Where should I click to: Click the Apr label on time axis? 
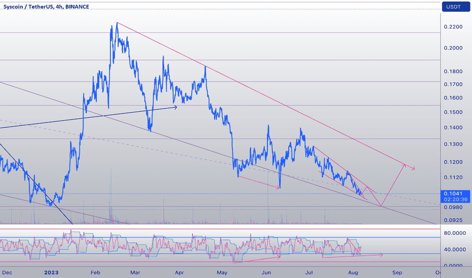179,272
